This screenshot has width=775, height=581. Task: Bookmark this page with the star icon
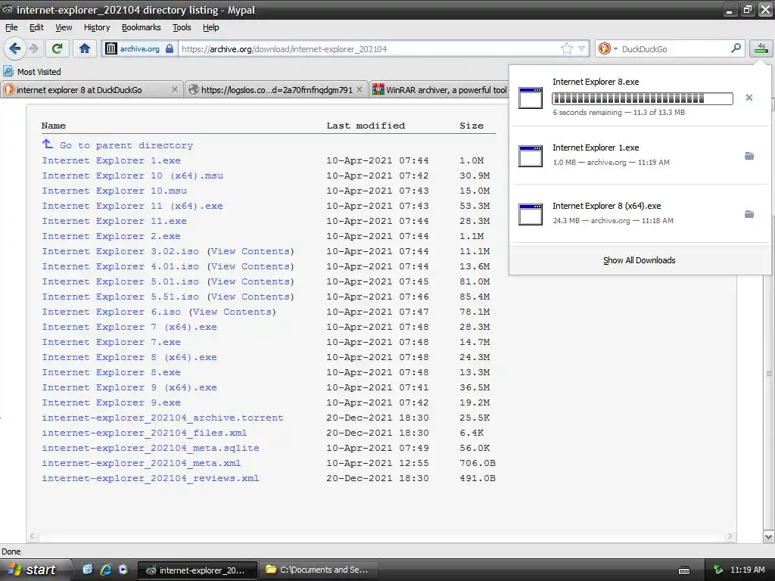point(566,48)
